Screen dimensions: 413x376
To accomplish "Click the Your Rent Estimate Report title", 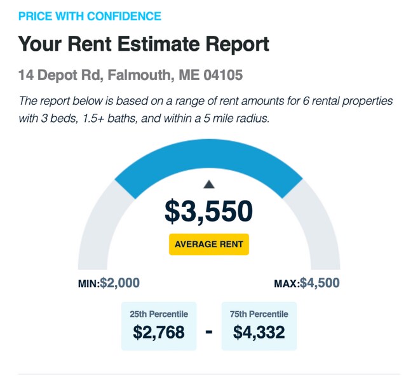I will (144, 44).
